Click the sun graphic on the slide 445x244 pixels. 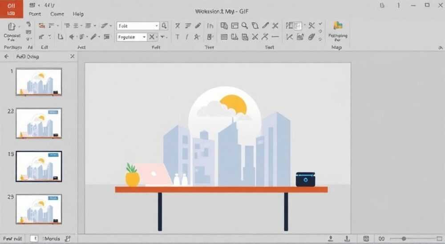coord(234,105)
